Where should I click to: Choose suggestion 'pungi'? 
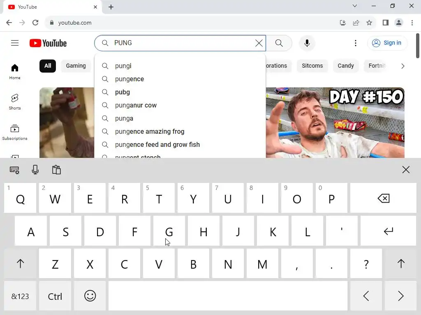tap(180, 66)
